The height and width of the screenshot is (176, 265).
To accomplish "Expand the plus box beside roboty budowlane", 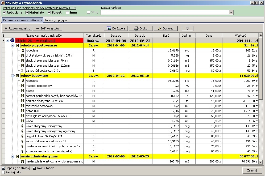I will click(x=17, y=76).
